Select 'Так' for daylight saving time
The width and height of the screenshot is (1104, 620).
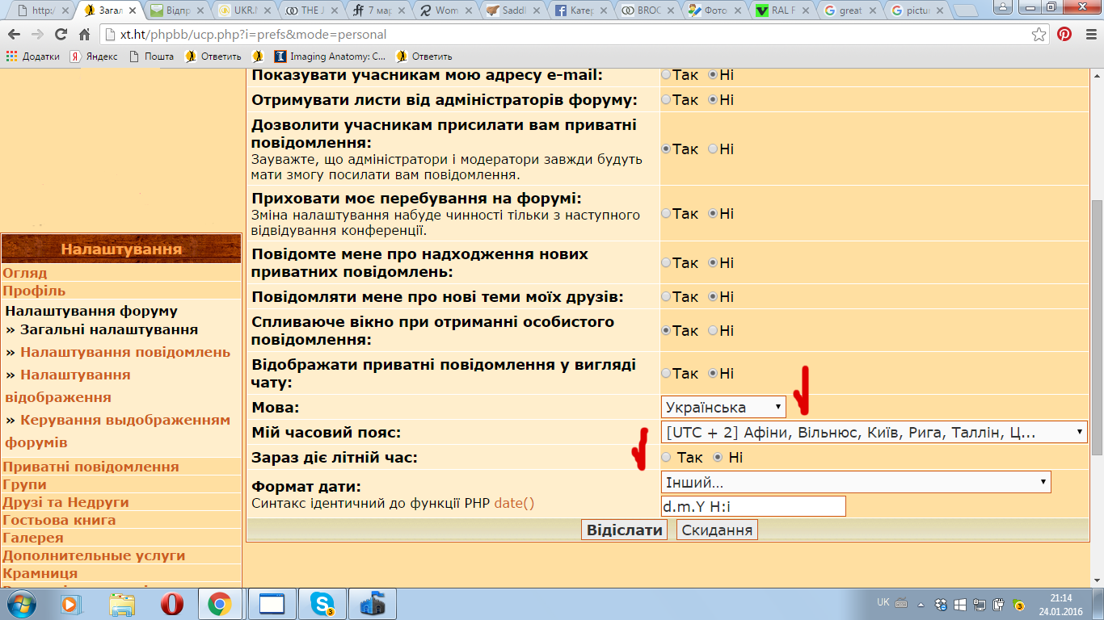pos(666,458)
